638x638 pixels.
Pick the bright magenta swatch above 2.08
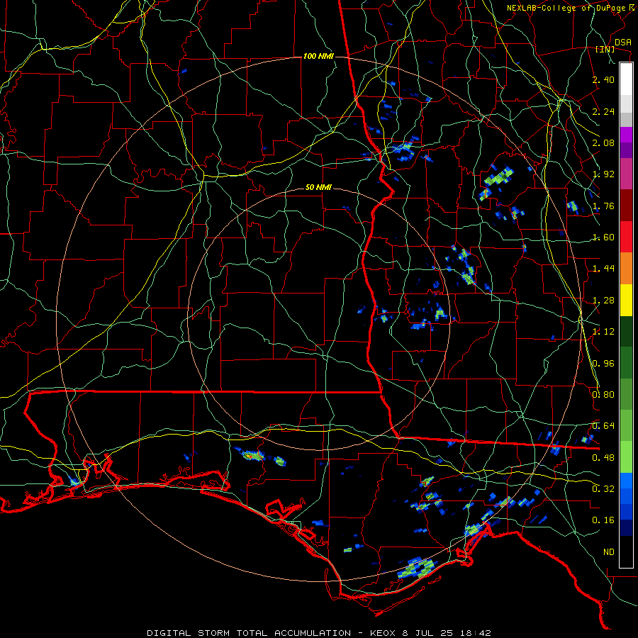point(626,135)
